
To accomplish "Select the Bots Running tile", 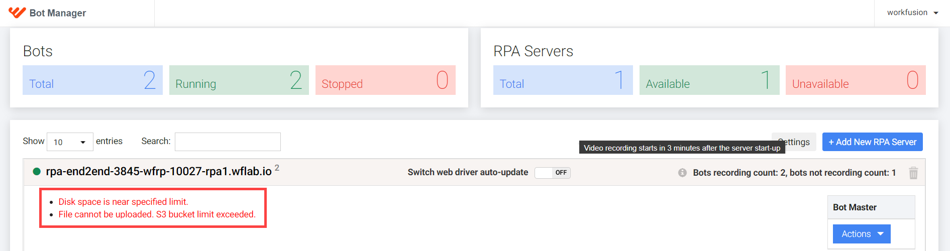I will tap(239, 80).
